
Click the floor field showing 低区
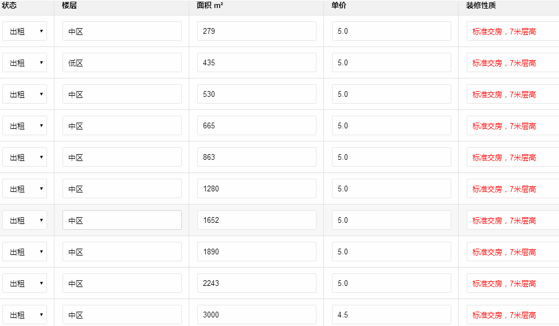click(x=122, y=63)
